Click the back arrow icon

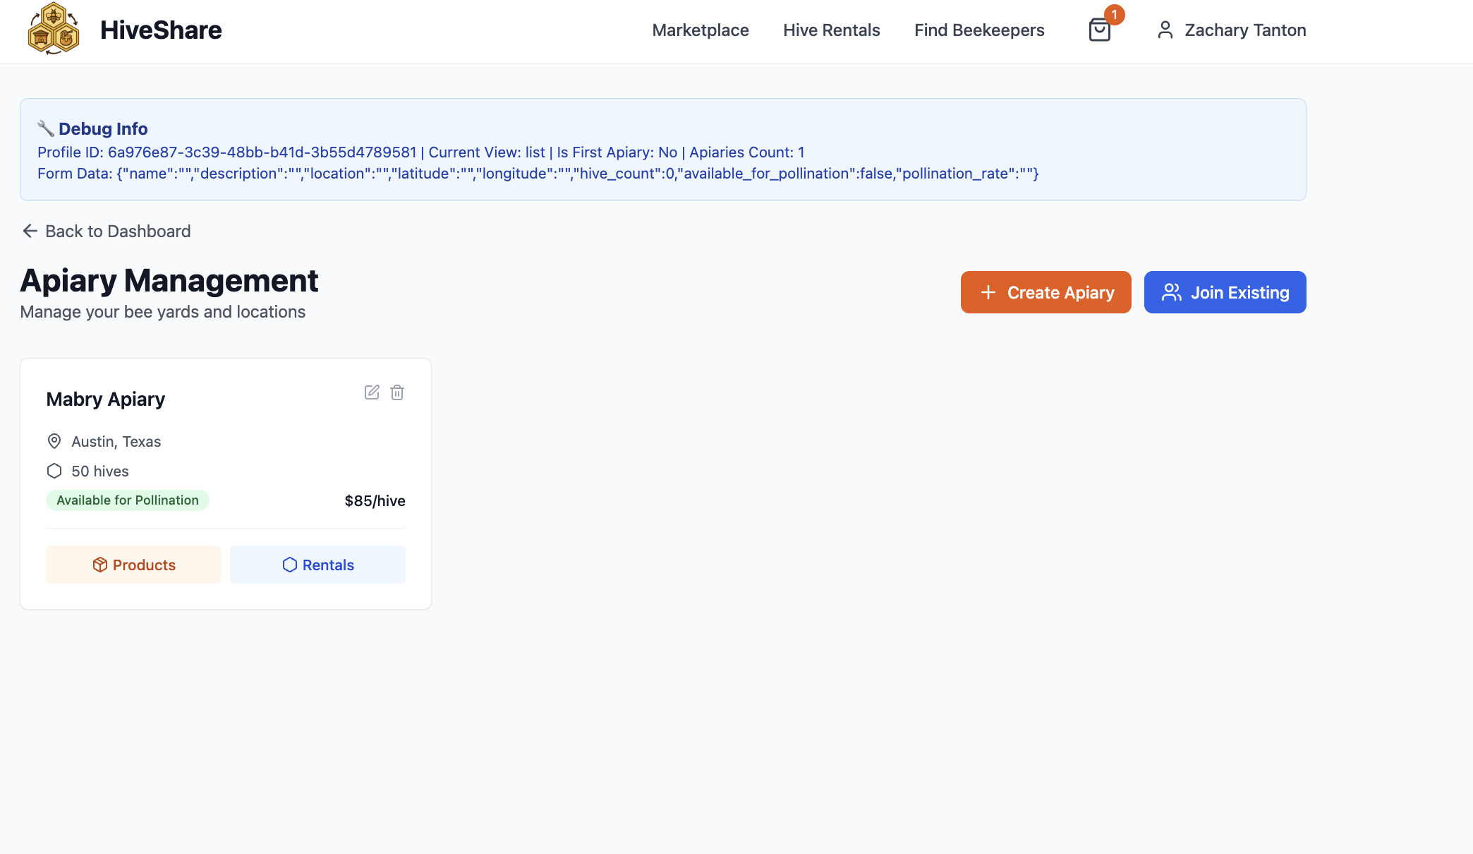point(30,231)
